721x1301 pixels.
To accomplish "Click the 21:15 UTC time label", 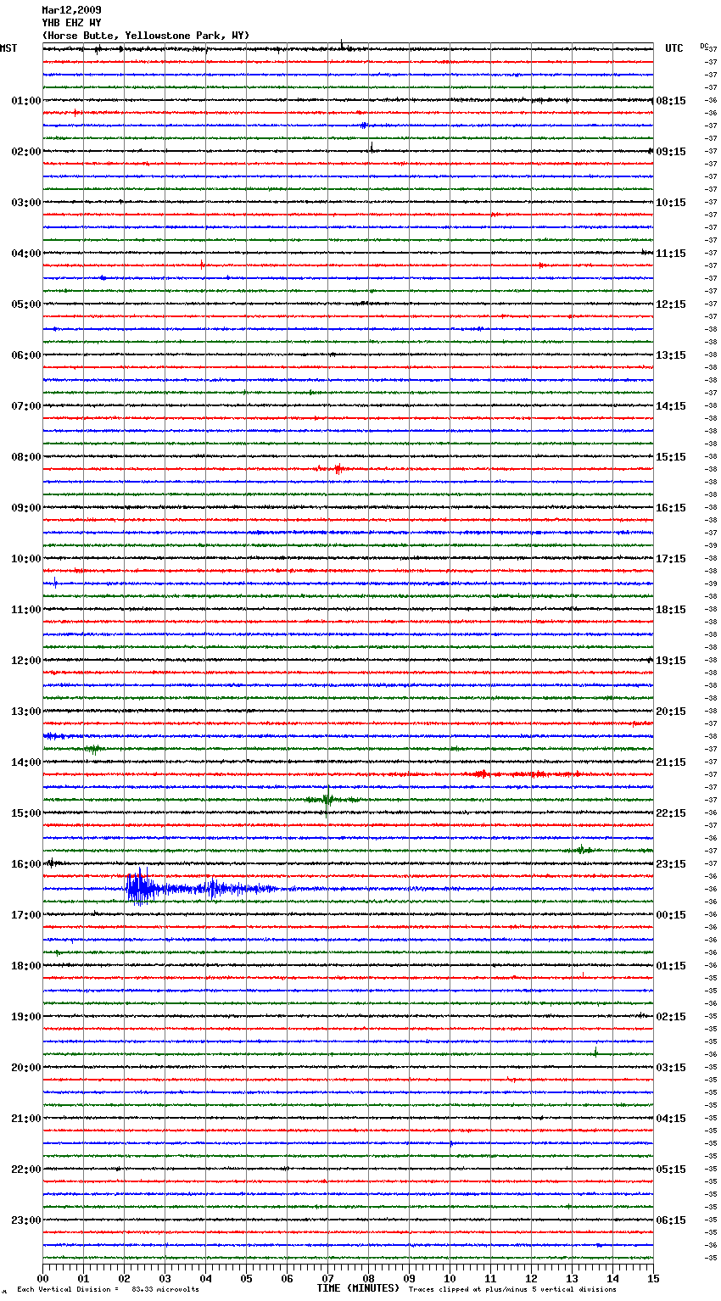I will click(x=671, y=762).
